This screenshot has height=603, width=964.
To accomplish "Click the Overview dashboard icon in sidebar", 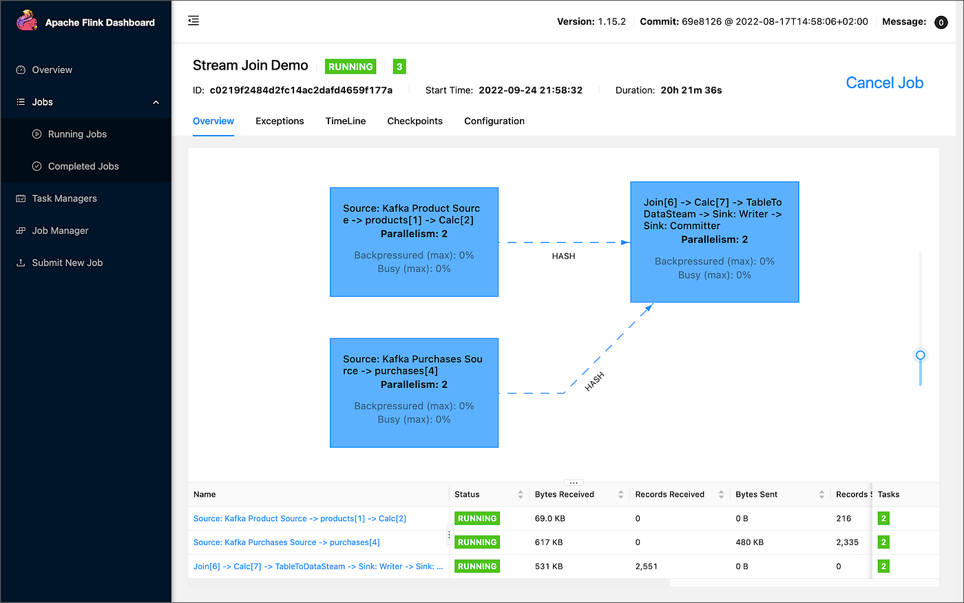I will [x=21, y=70].
